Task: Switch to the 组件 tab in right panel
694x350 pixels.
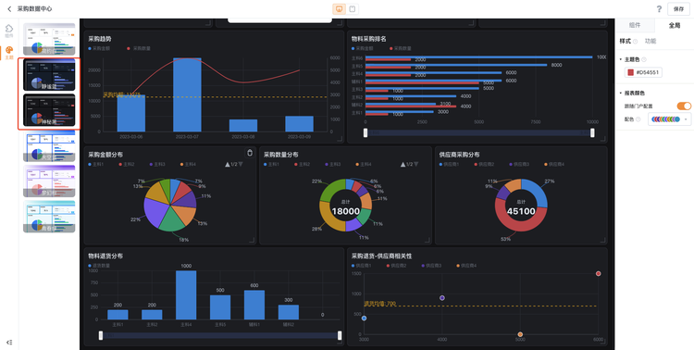Action: tap(635, 25)
